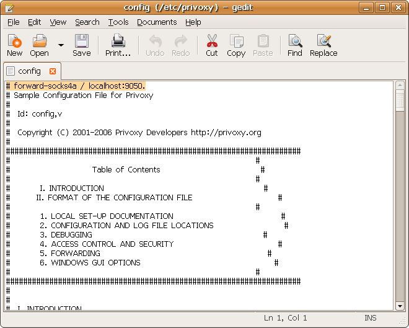The width and height of the screenshot is (409, 328).
Task: Click the '3. DEBUGGING' line
Action: pos(66,235)
